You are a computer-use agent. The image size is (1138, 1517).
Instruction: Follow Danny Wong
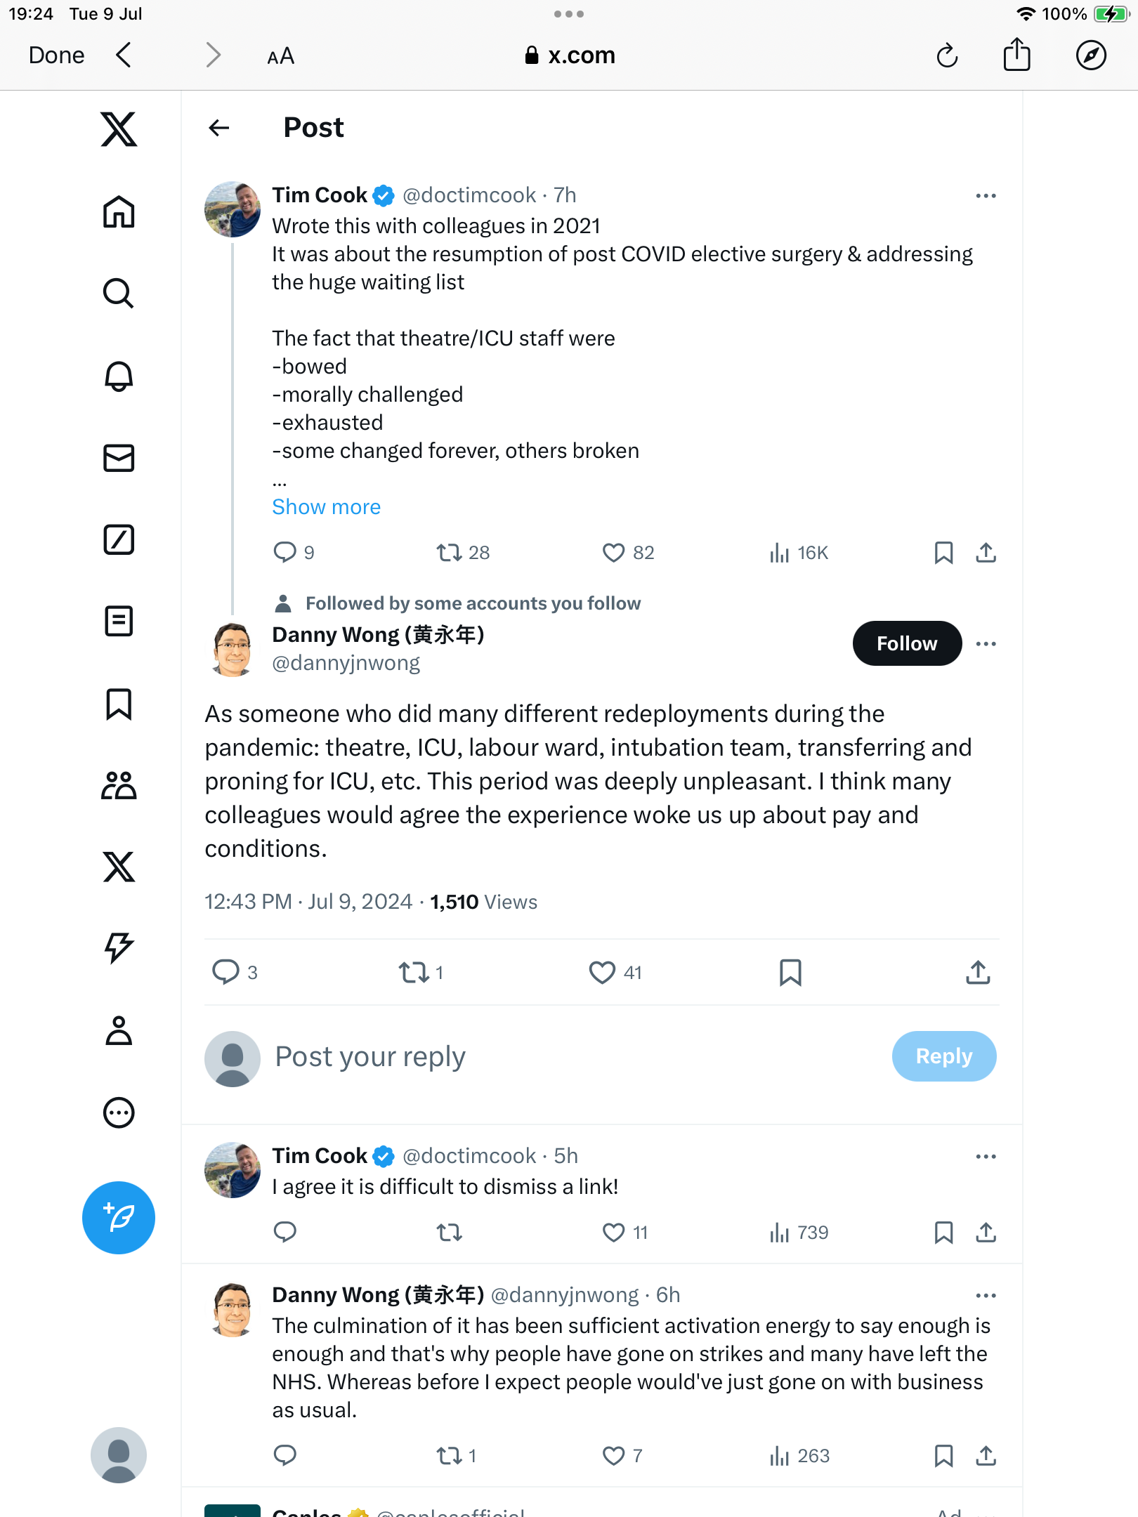[x=906, y=643]
